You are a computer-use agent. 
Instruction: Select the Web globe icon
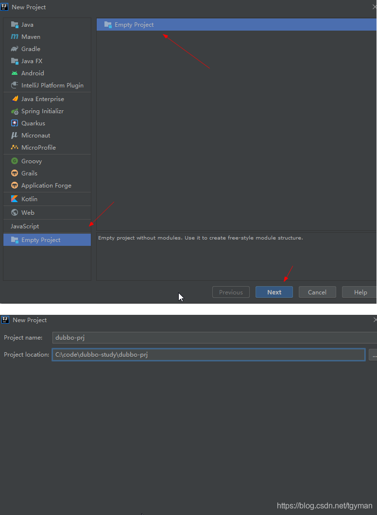(x=15, y=212)
